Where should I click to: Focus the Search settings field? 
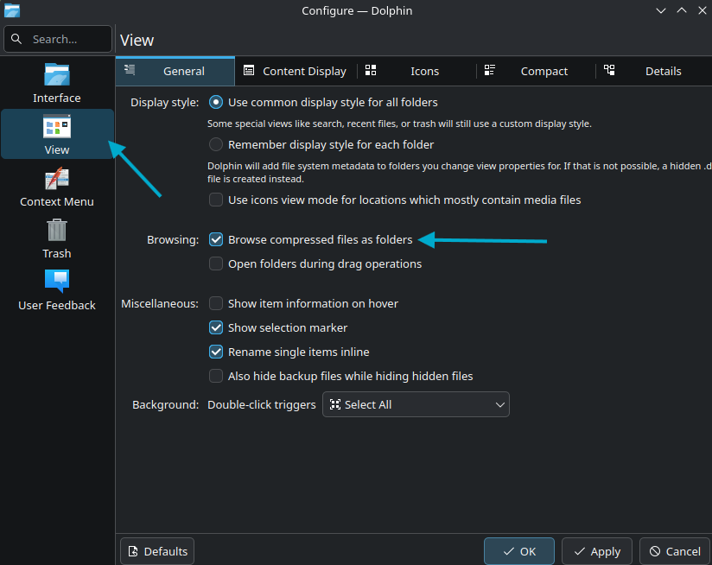(58, 39)
